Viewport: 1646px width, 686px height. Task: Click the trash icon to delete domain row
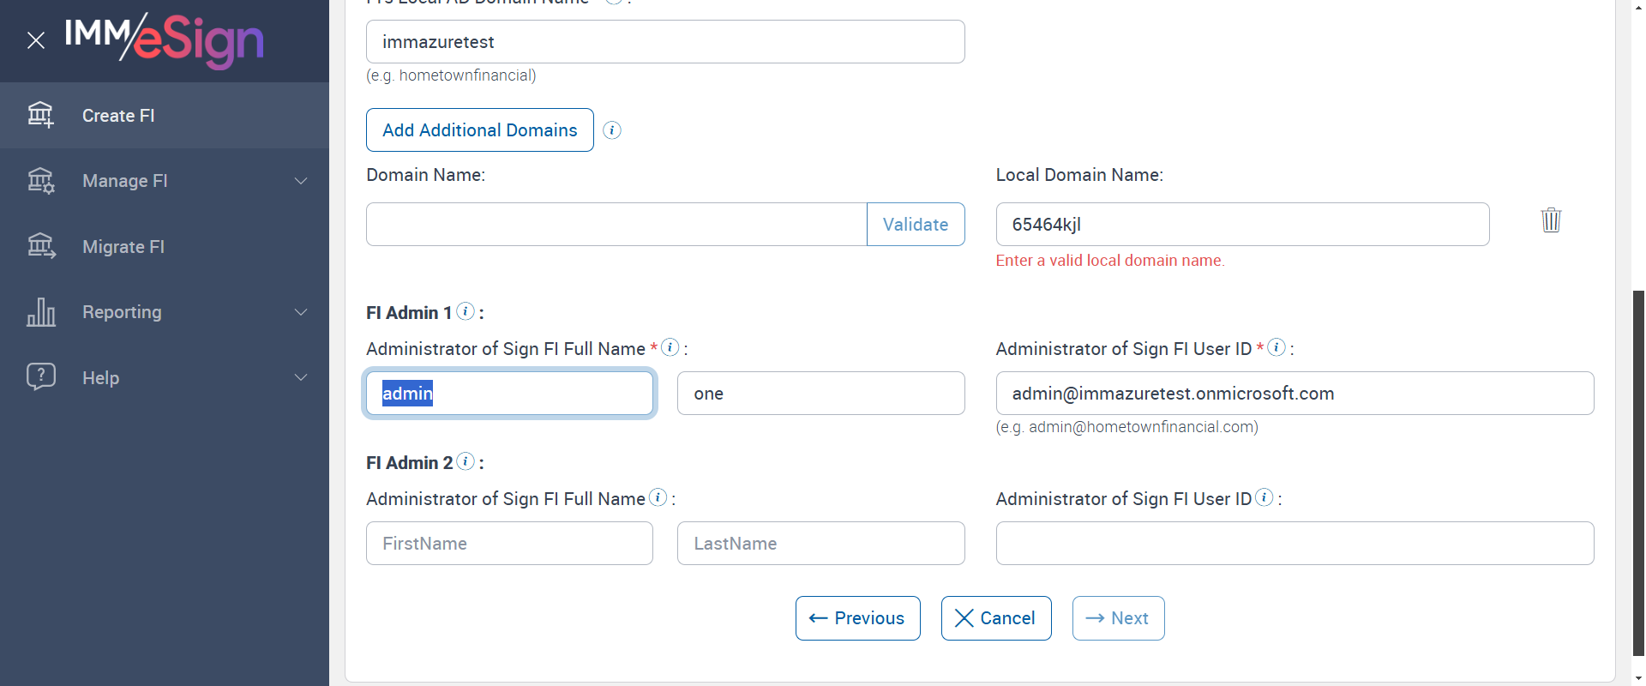pyautogui.click(x=1551, y=220)
